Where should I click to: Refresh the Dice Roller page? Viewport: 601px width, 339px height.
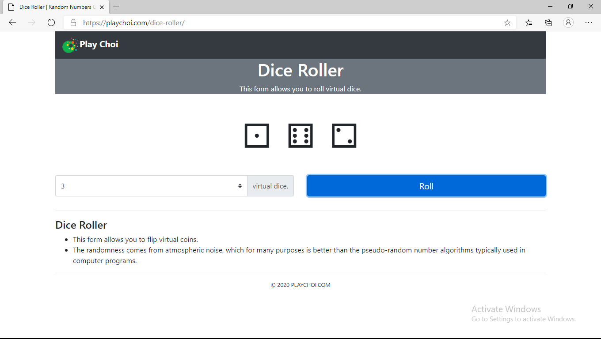(51, 23)
